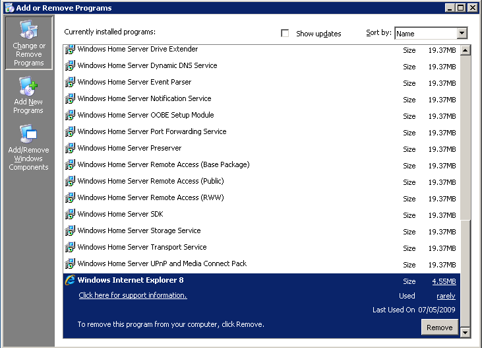Open 'Click here for support information' link
482x348 pixels.
[x=133, y=295]
